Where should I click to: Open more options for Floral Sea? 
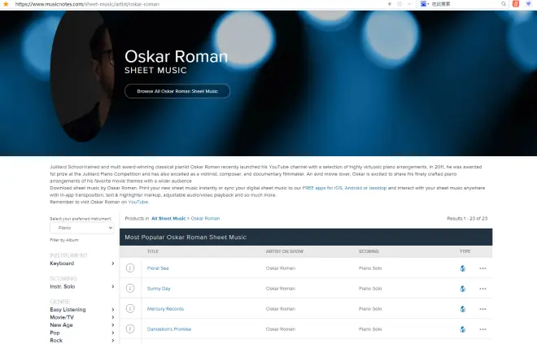[482, 268]
